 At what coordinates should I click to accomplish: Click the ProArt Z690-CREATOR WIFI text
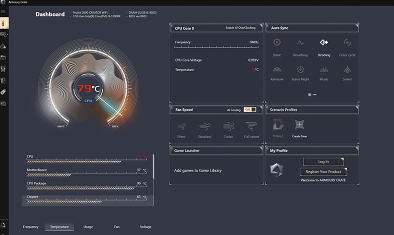click(90, 12)
